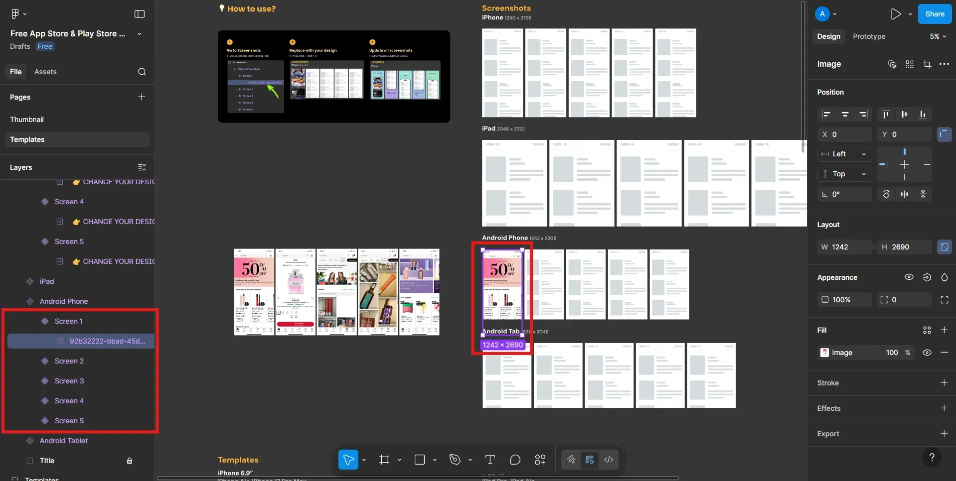
Task: Click the Image fill swatch
Action: point(825,353)
